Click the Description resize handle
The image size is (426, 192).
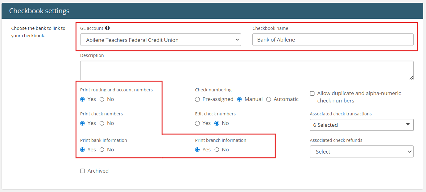click(x=411, y=78)
